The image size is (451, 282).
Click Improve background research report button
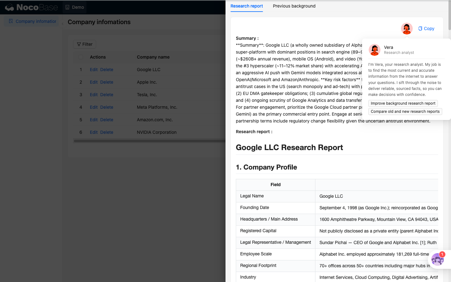click(x=403, y=103)
